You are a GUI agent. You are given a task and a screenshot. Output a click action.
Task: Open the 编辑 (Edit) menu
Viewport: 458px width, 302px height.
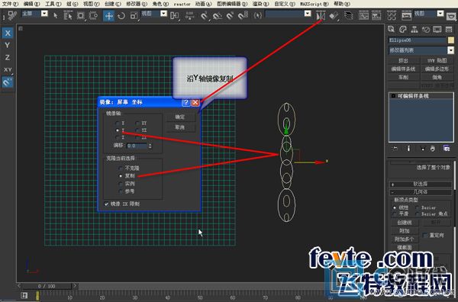31,4
